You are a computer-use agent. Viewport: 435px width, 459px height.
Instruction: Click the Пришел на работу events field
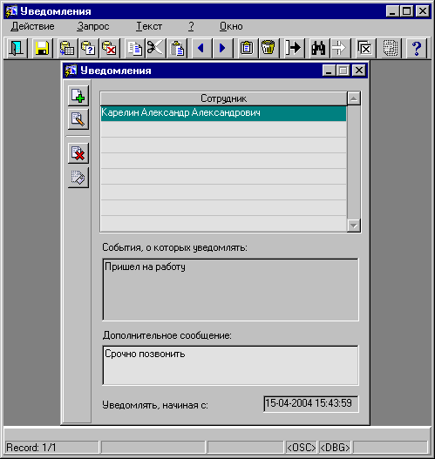click(x=230, y=289)
